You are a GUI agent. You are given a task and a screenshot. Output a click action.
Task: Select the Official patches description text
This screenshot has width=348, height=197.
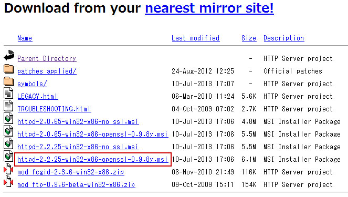pyautogui.click(x=293, y=71)
